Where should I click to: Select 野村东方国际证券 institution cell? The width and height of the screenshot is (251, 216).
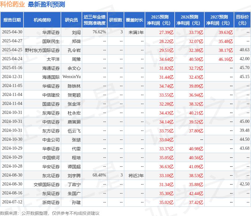pyautogui.click(x=42, y=50)
